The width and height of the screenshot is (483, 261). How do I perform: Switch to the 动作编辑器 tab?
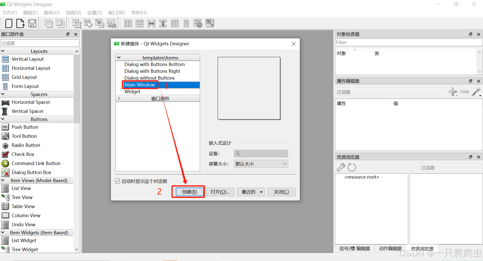(x=390, y=249)
